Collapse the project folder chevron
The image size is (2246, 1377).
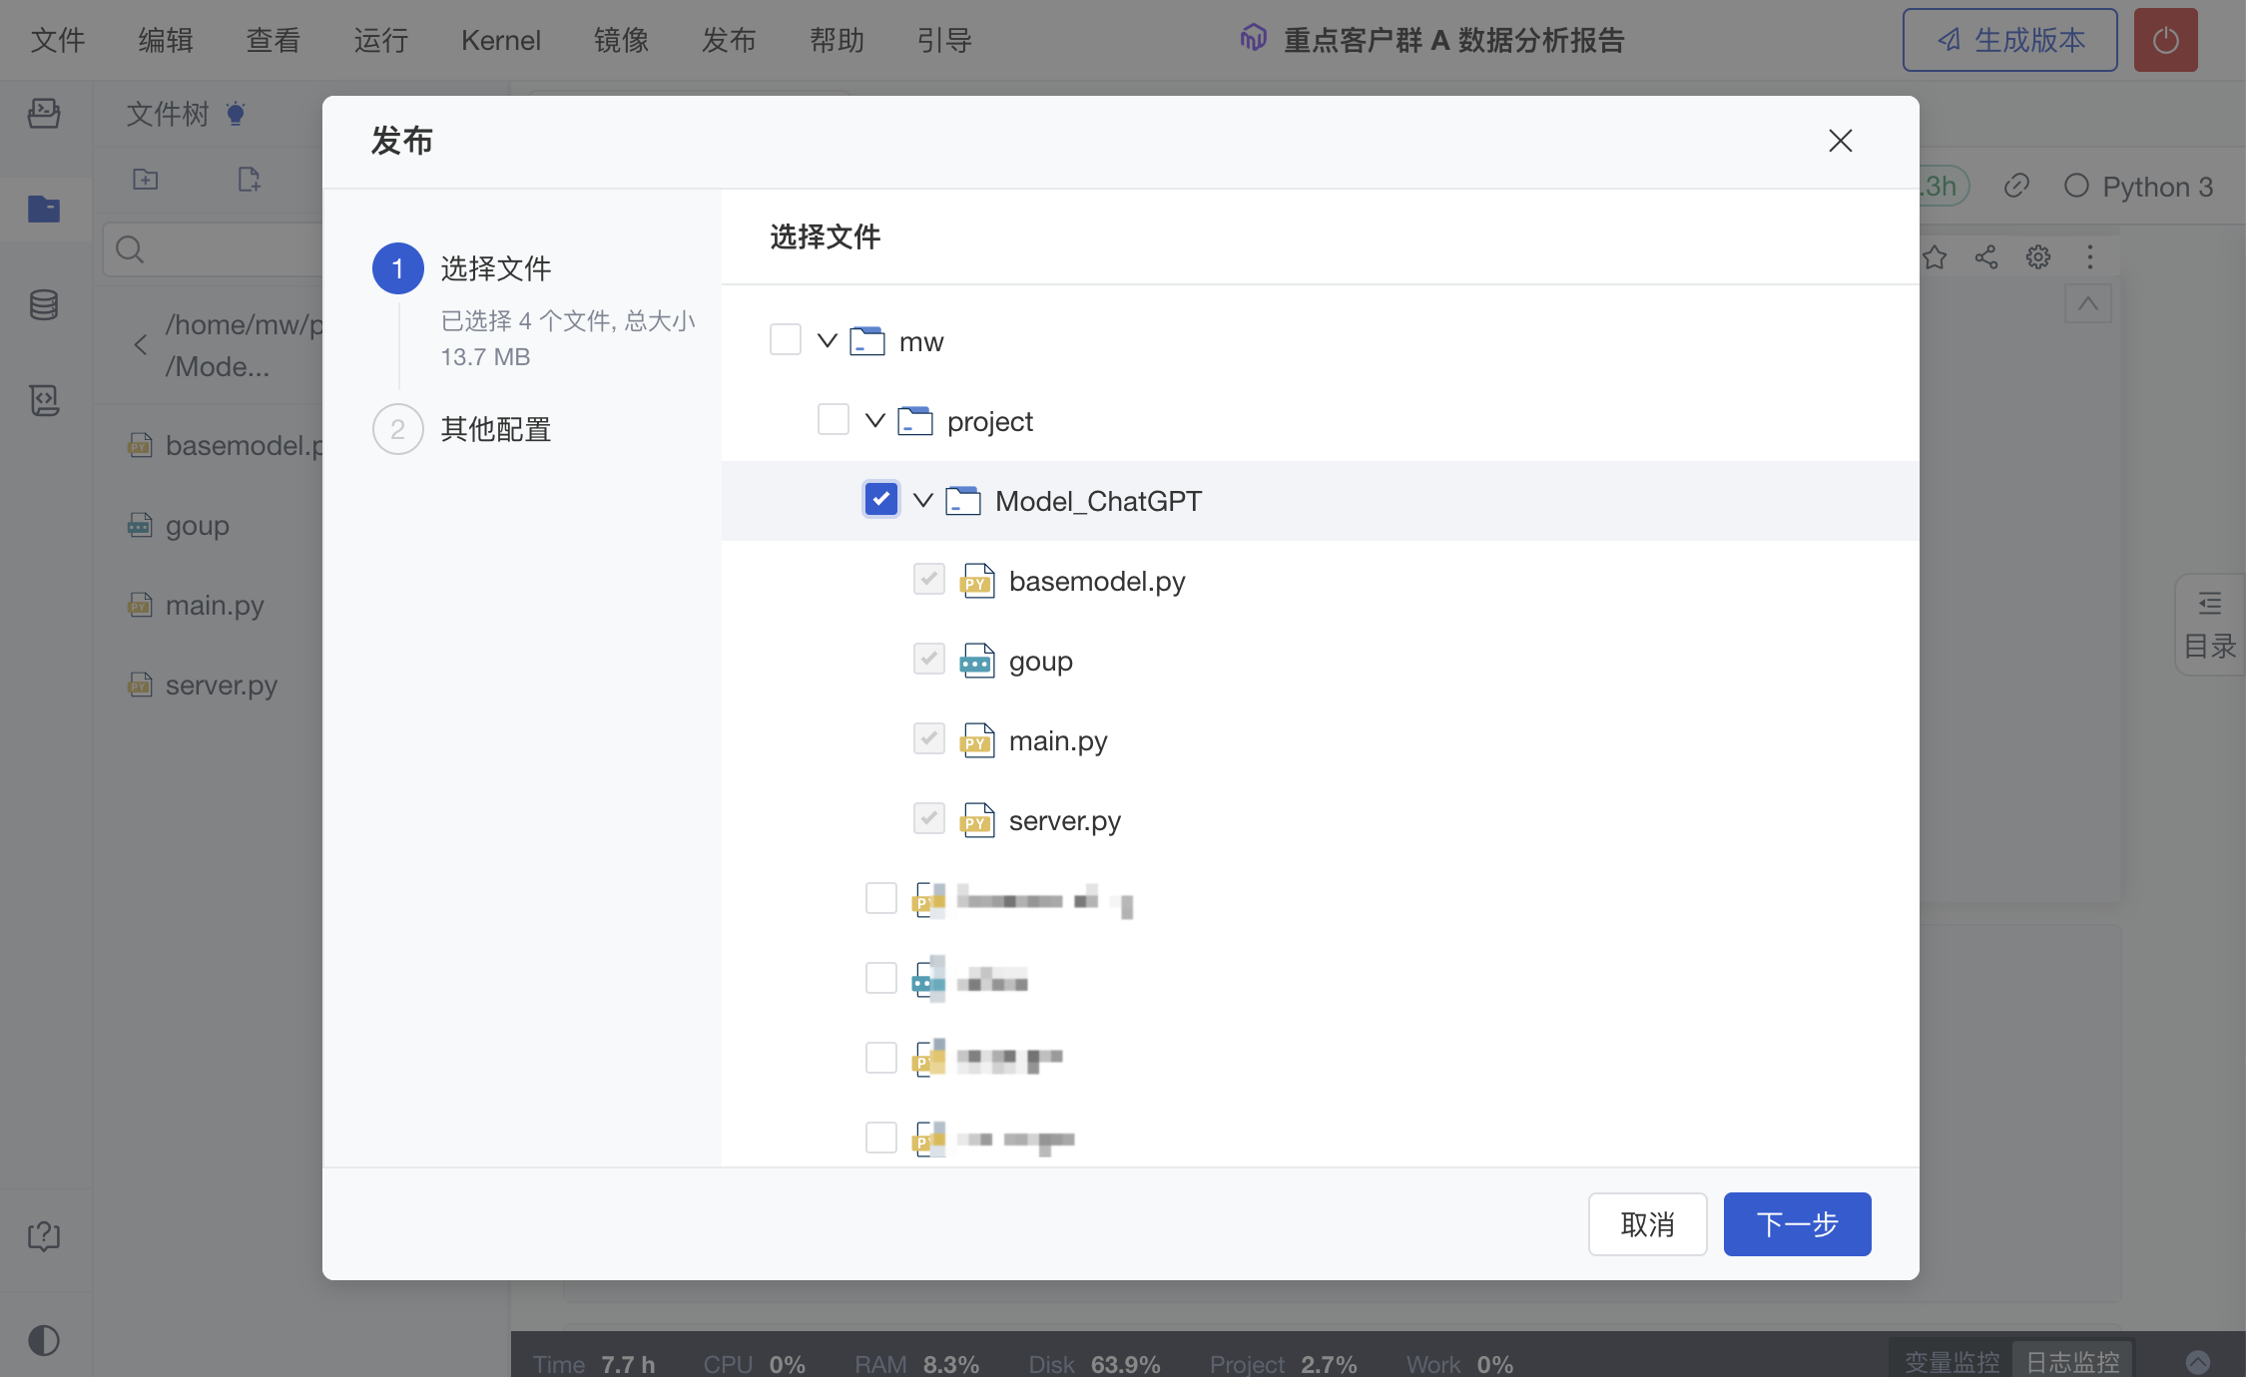[874, 420]
